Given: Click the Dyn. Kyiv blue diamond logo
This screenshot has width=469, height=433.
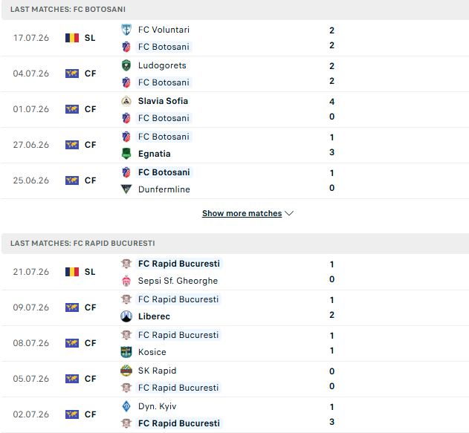Looking at the screenshot, I should coord(126,406).
